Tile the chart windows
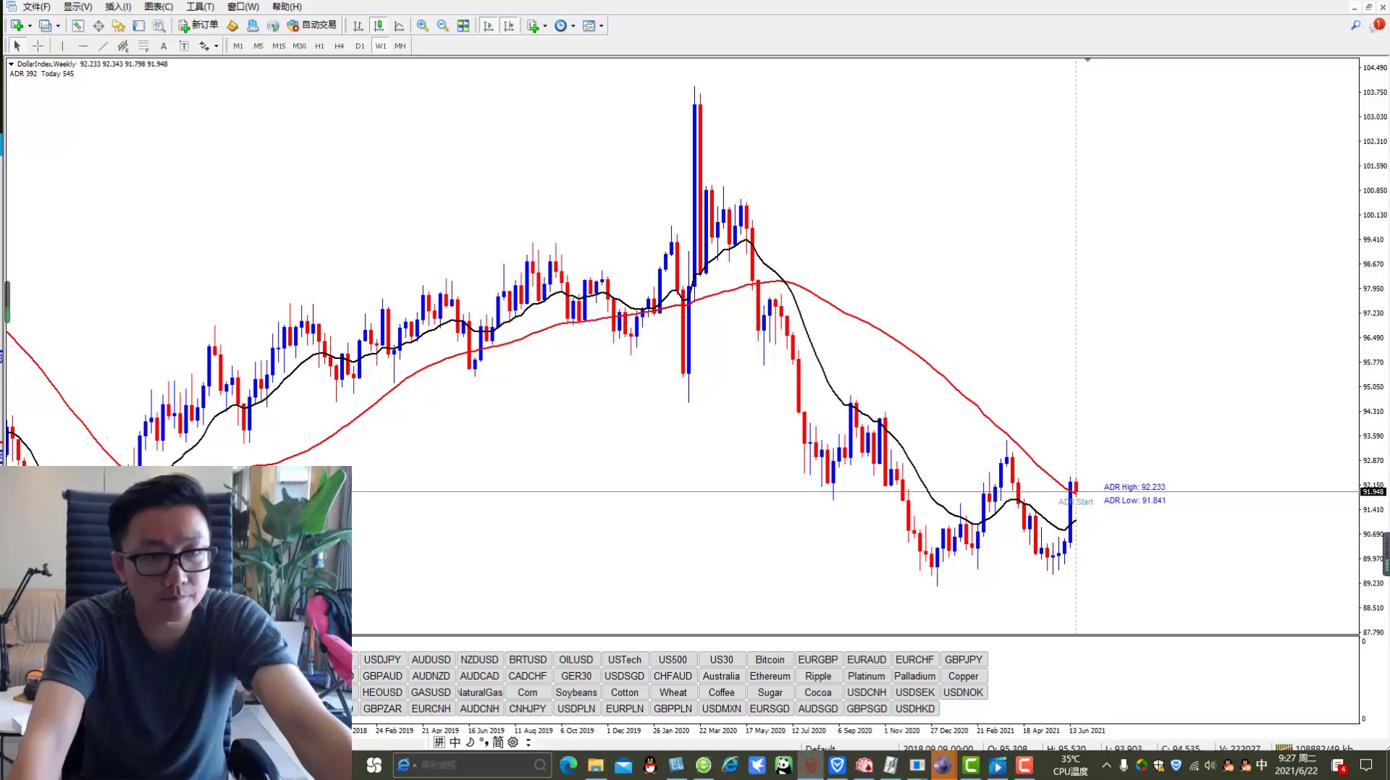 [463, 26]
